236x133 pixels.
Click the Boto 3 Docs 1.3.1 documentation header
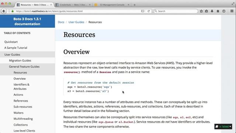27,21
